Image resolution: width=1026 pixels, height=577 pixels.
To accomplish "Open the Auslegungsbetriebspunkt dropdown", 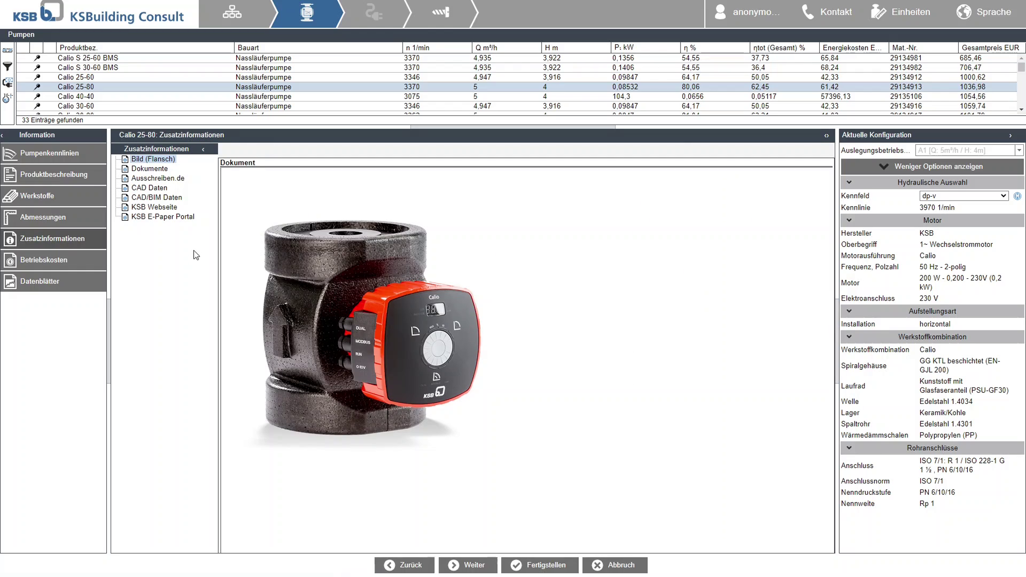I will coord(1019,151).
